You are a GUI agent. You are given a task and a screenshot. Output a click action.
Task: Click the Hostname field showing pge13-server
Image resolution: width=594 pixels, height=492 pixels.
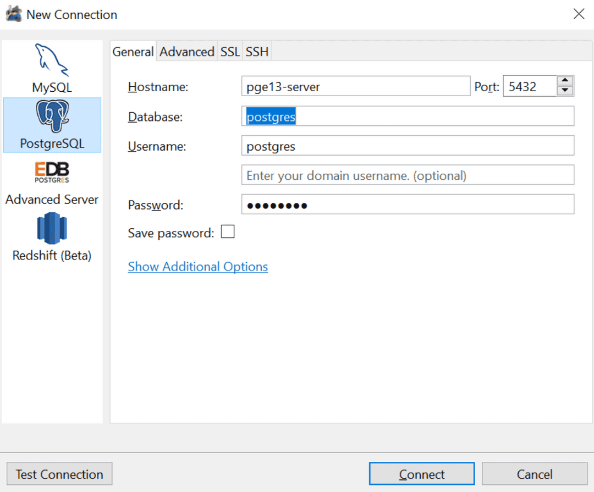355,86
